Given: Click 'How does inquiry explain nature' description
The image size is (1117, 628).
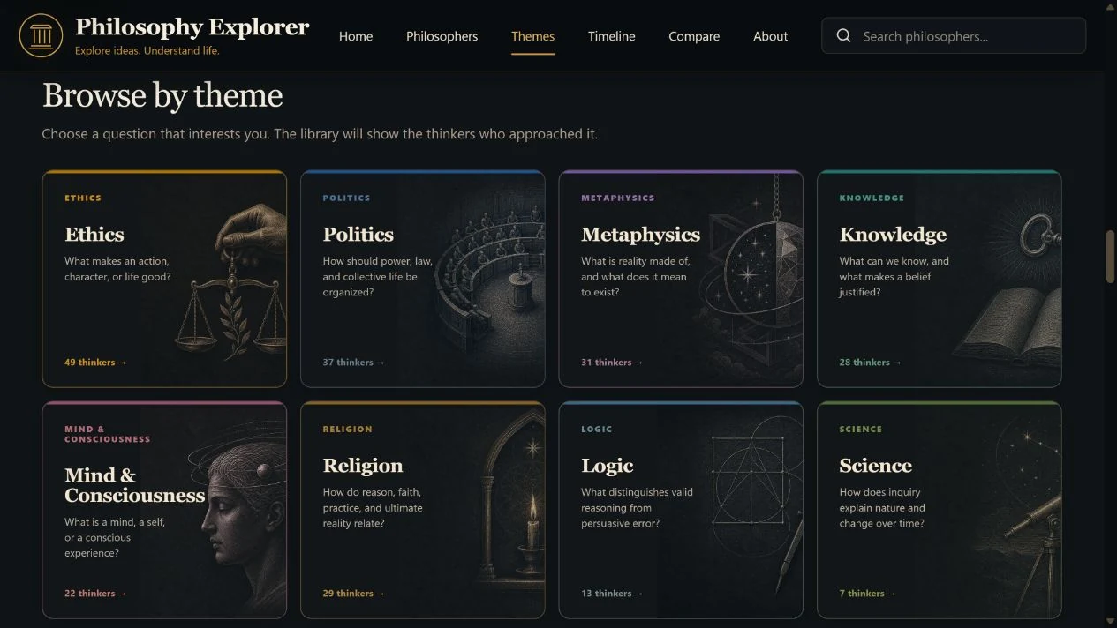Looking at the screenshot, I should (x=882, y=507).
